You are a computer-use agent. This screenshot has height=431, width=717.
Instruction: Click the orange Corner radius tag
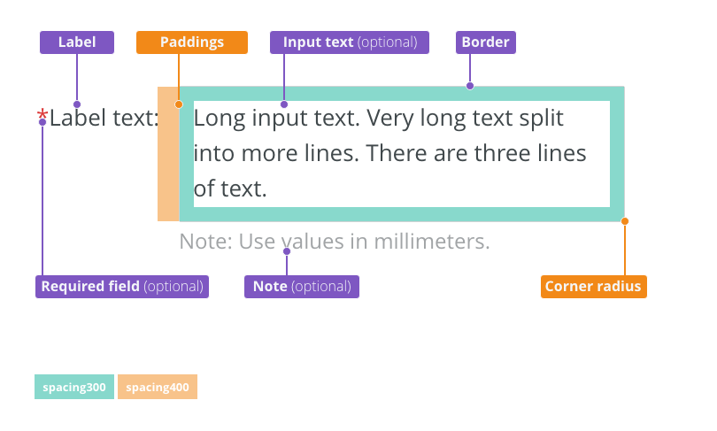[594, 287]
